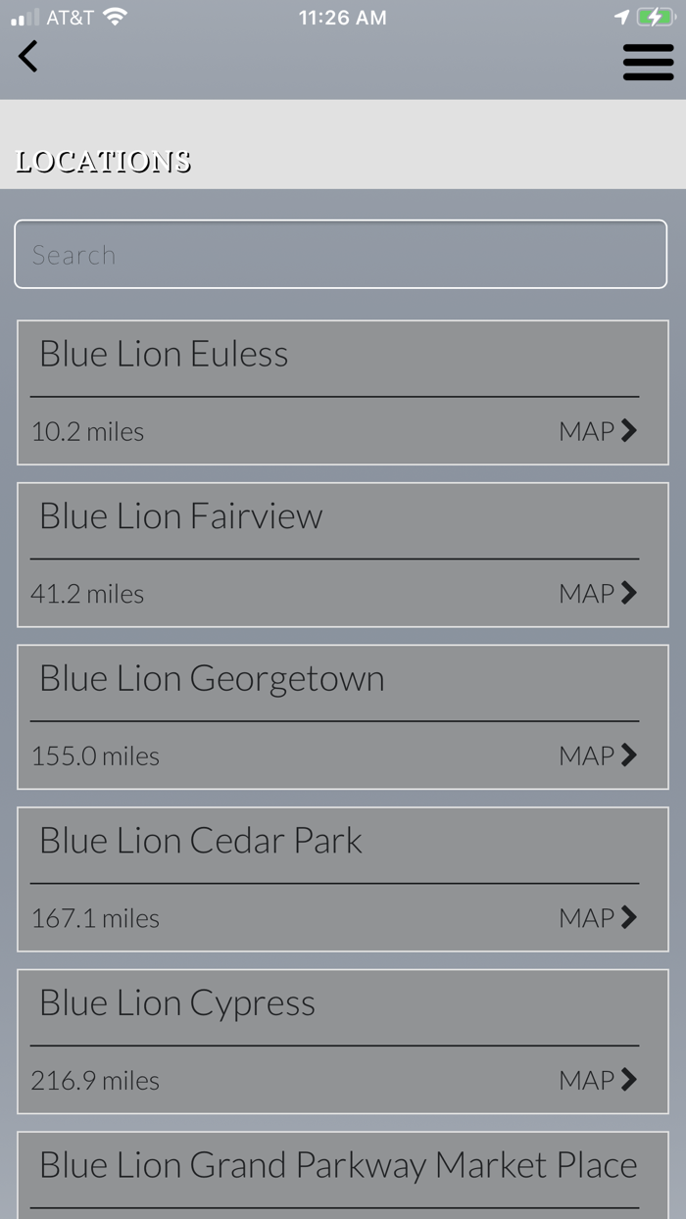Screen dimensions: 686x1219
Task: Open MAP for Blue Lion Fairview
Action: pyautogui.click(x=598, y=593)
